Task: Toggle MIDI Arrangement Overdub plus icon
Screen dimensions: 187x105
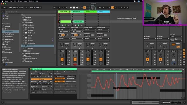Action: [82, 8]
